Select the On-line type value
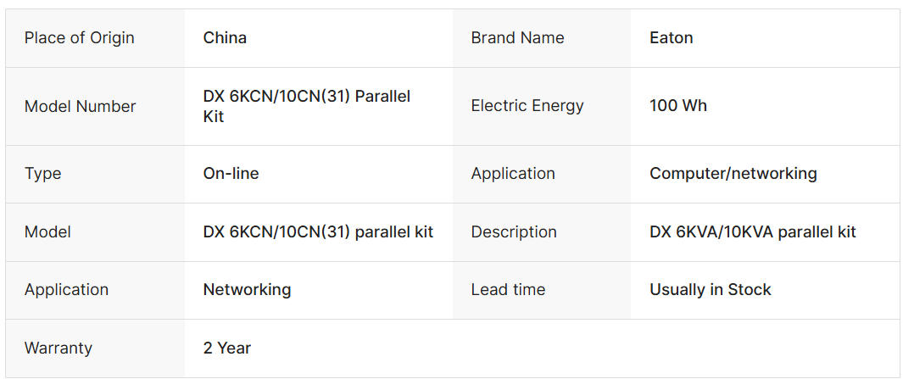This screenshot has width=903, height=379. pyautogui.click(x=231, y=174)
